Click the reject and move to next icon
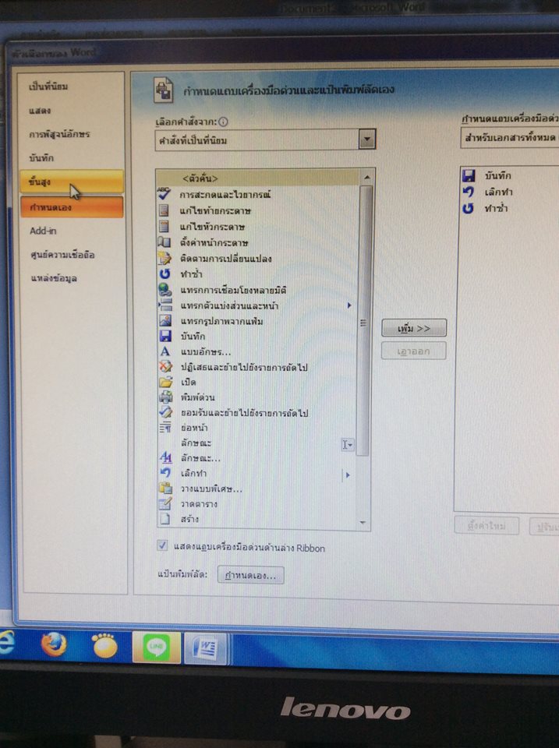559x748 pixels. (165, 367)
